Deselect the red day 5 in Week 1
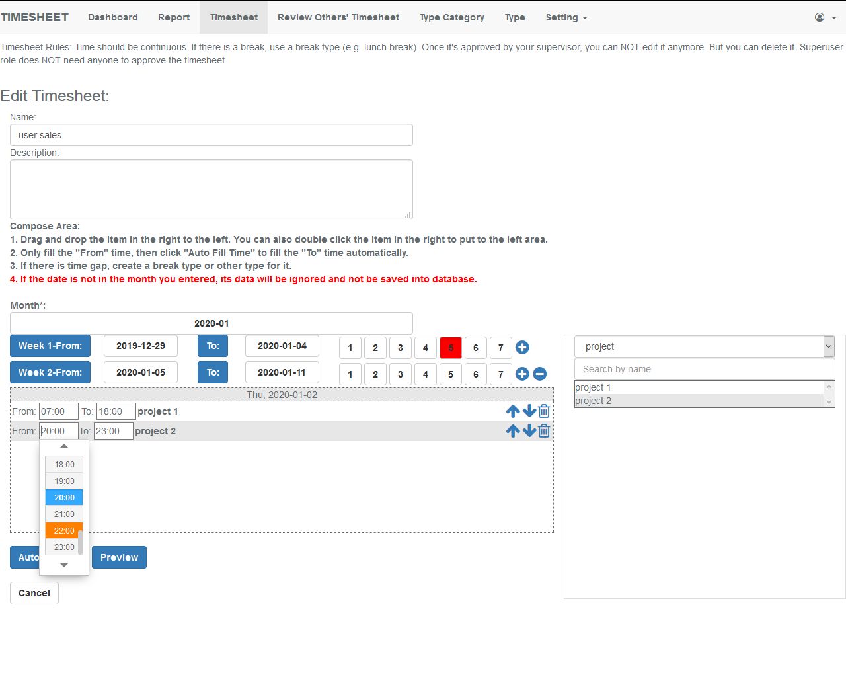Image resolution: width=846 pixels, height=677 pixels. pyautogui.click(x=450, y=347)
